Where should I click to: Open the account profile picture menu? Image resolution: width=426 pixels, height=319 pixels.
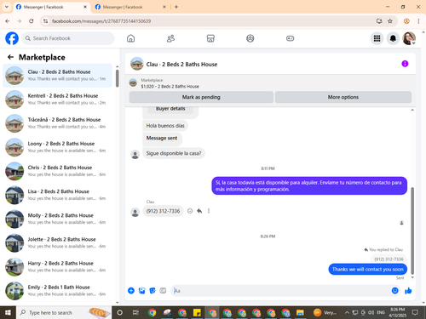coord(409,38)
